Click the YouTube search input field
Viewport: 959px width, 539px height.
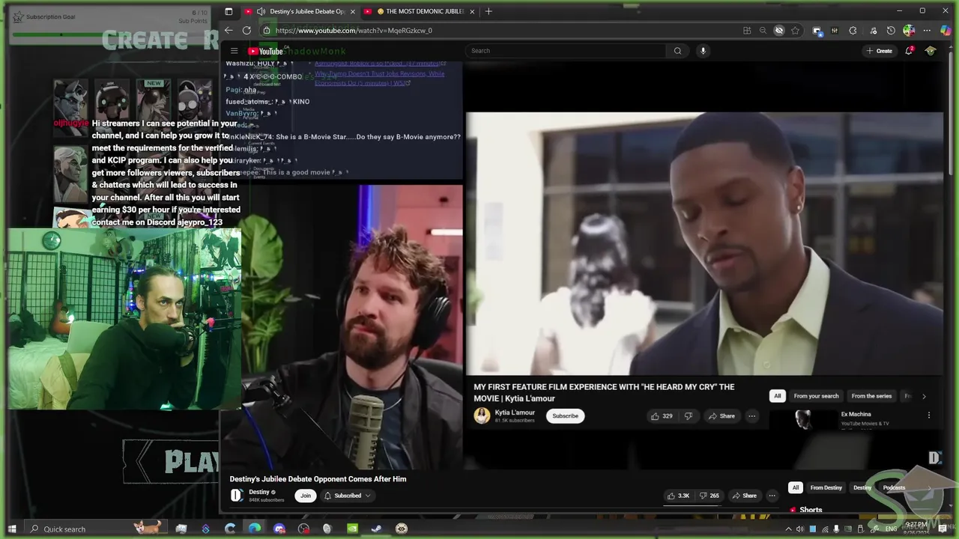566,51
